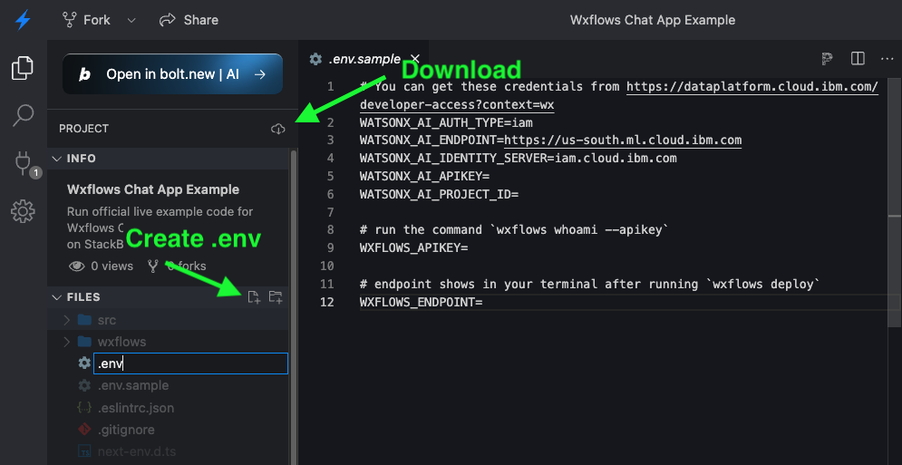This screenshot has height=465, width=902.
Task: Close the .env.sample tab
Action: (415, 59)
